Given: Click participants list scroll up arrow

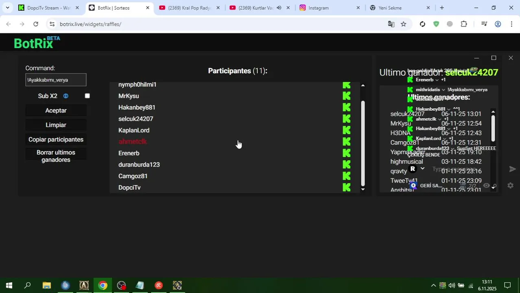Looking at the screenshot, I should click(x=363, y=85).
